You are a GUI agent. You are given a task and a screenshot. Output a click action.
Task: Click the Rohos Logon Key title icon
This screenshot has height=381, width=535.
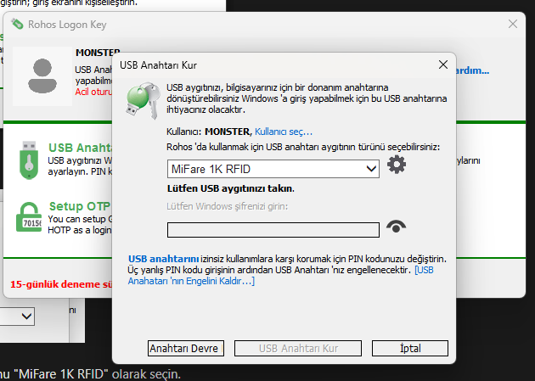click(x=17, y=25)
